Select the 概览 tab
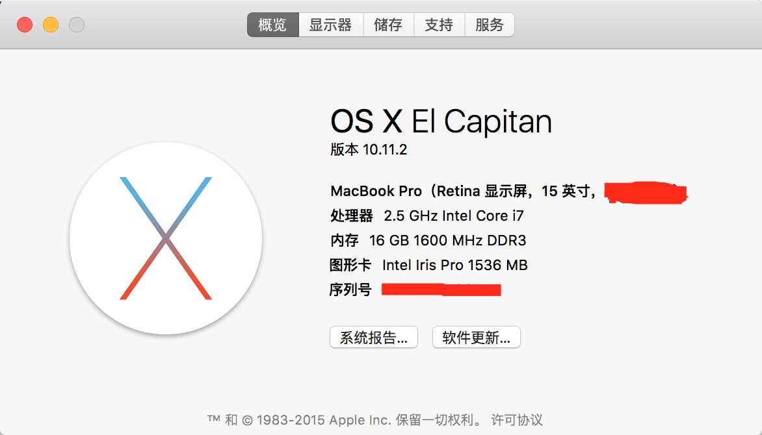This screenshot has width=762, height=435. point(272,25)
